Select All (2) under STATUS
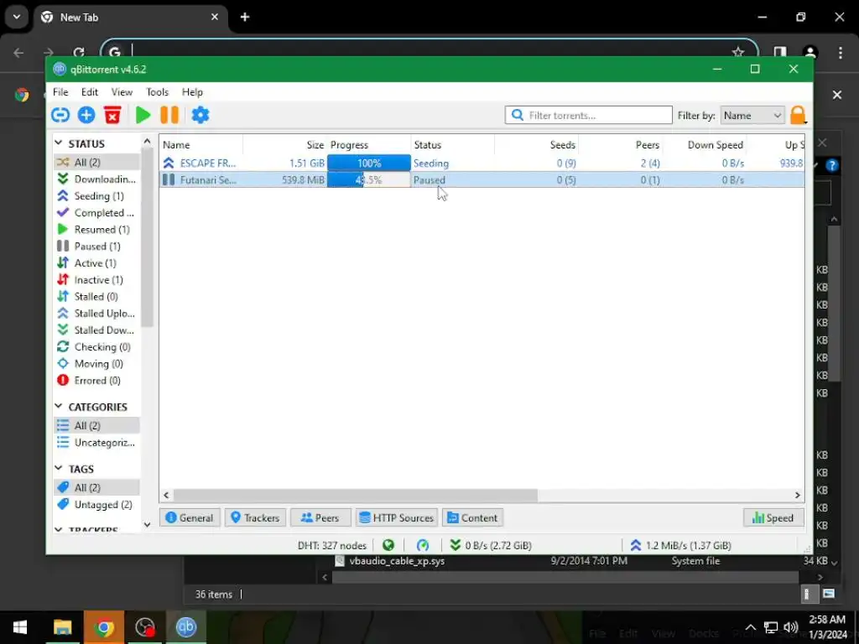This screenshot has height=644, width=859. [x=97, y=162]
